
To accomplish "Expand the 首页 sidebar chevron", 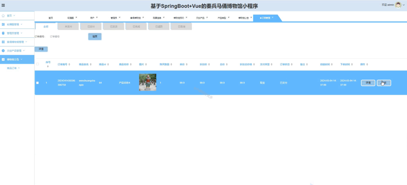I will coord(14,15).
